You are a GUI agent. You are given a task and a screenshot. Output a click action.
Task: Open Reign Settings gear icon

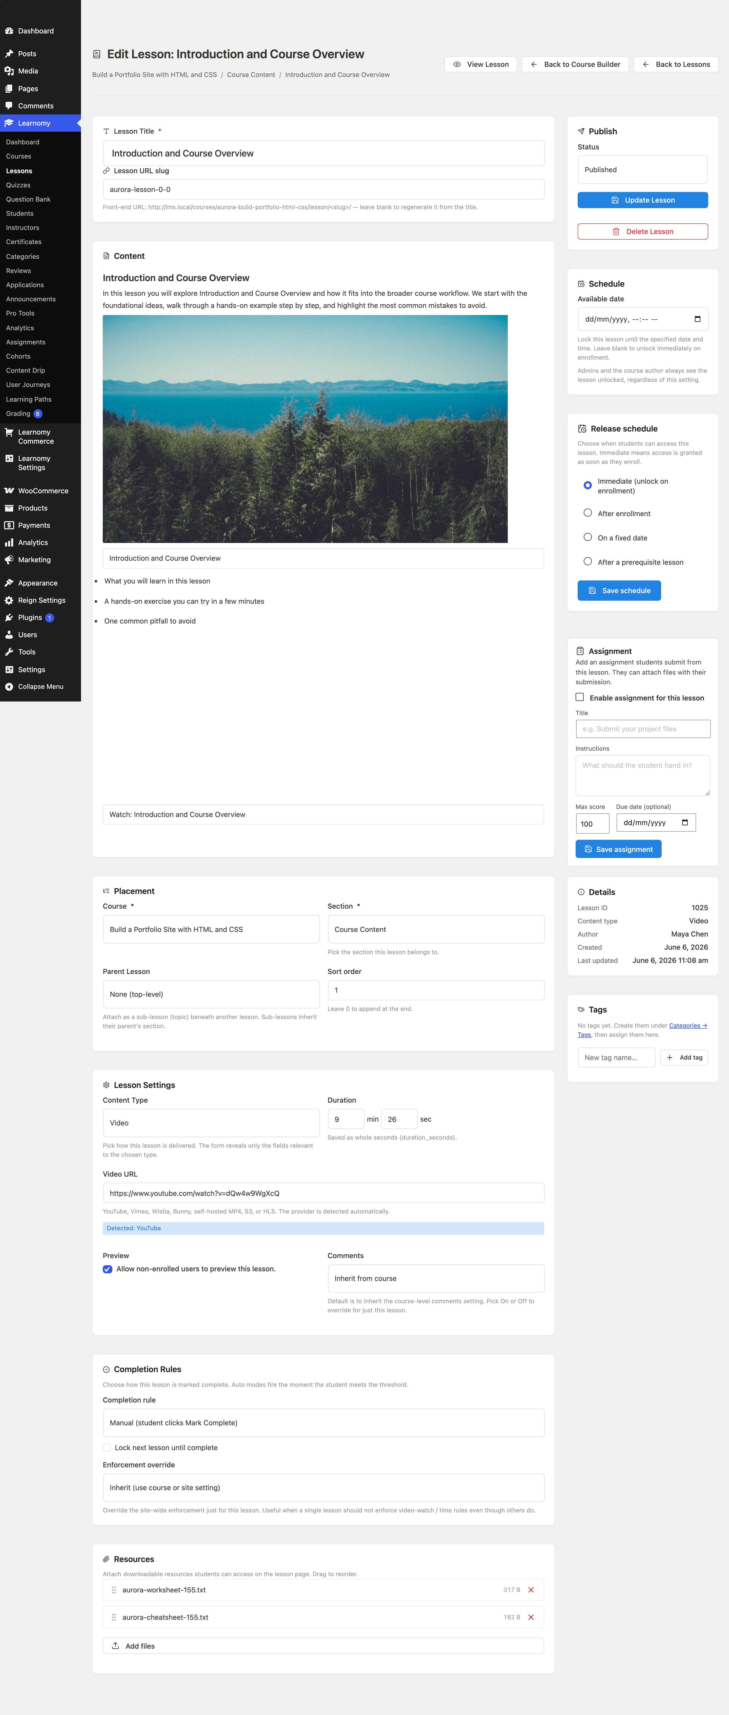pos(9,600)
